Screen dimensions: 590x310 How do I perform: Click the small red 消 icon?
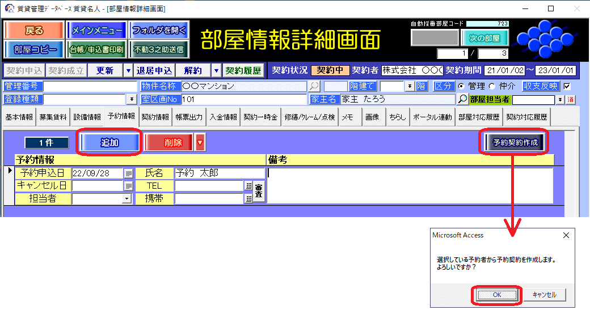point(571,100)
